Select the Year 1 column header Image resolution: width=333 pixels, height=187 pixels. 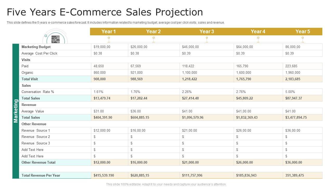(x=108, y=32)
